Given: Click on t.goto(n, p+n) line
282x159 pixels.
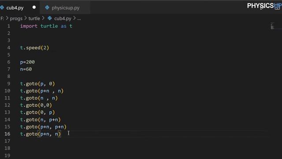Looking at the screenshot, I should pyautogui.click(x=40, y=120).
